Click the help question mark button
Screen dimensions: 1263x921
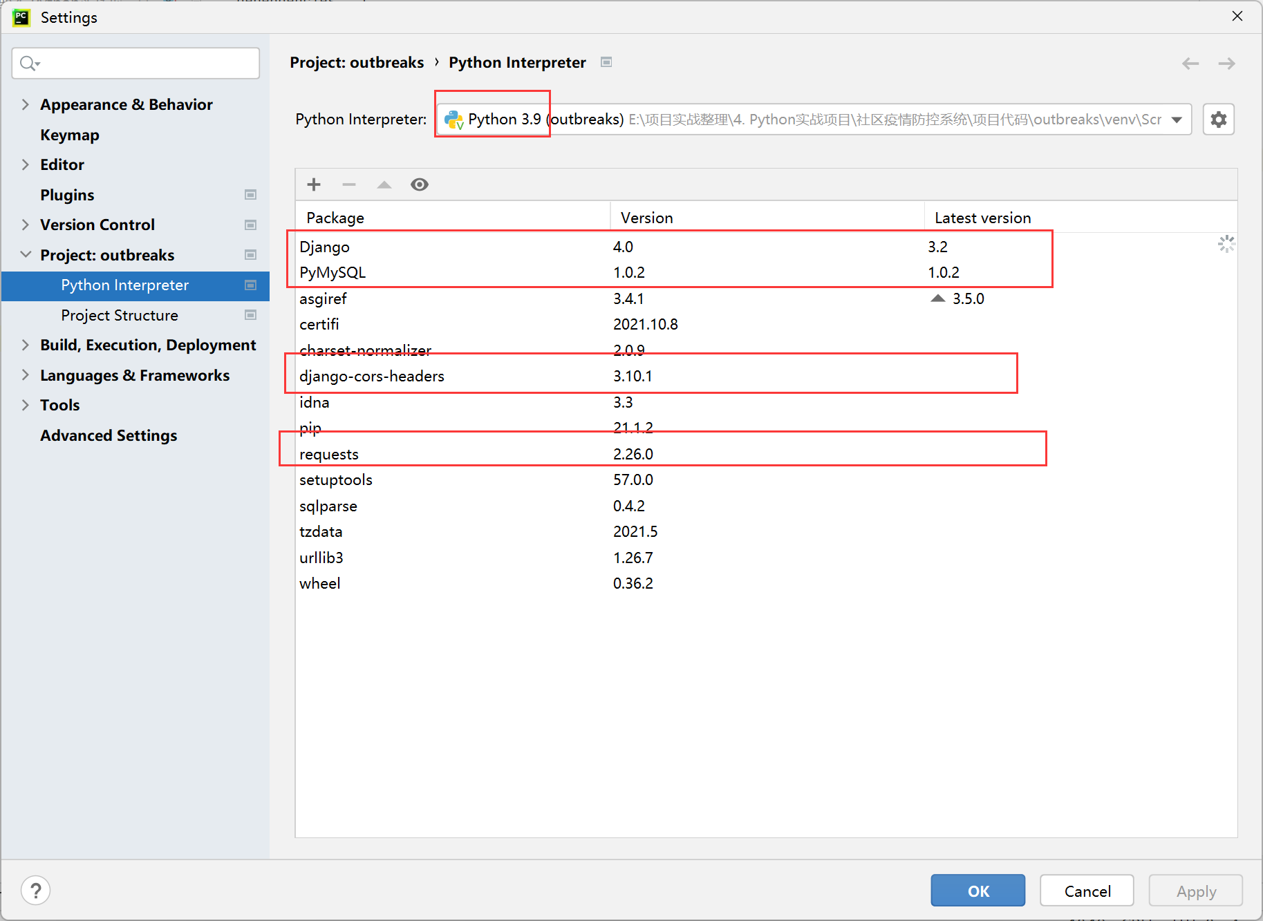[x=36, y=890]
